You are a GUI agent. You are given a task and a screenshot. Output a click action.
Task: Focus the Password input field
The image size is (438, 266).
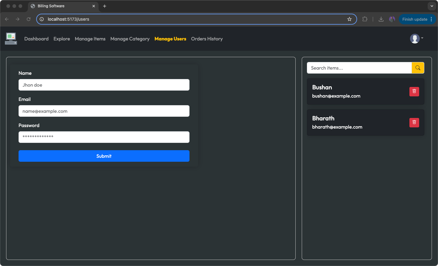(104, 137)
